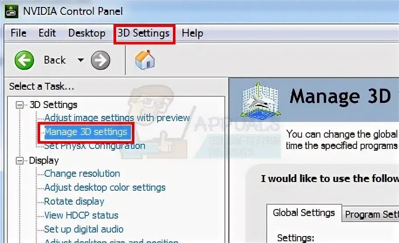Select Manage 3D settings task
Image resolution: width=399 pixels, height=243 pixels.
(86, 132)
